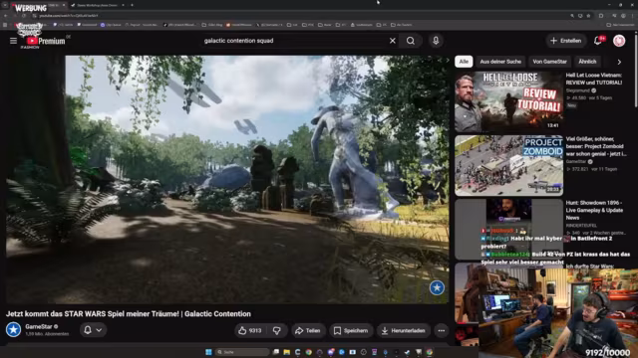The image size is (638, 358).
Task: Show more filter chips with right arrow
Action: [x=619, y=62]
